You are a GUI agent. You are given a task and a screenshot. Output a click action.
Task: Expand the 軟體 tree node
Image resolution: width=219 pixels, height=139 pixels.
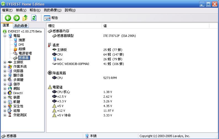5,102
